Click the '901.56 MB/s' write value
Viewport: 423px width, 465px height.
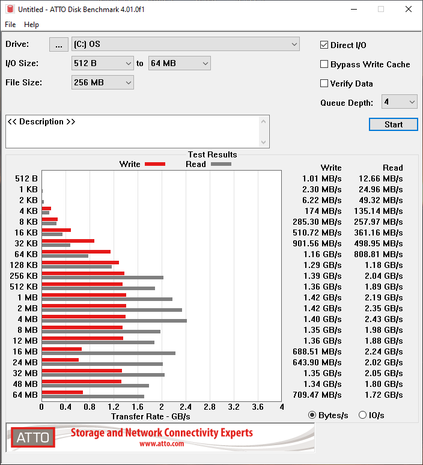point(317,243)
